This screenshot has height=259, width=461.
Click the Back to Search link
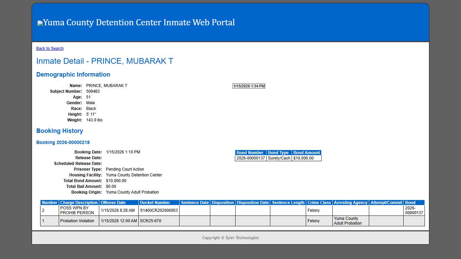pos(50,48)
